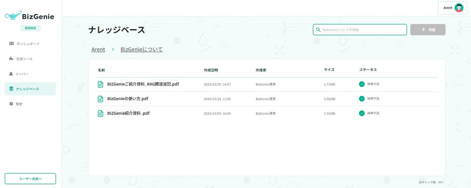Viewport: 471px width, 188px height.
Task: Click BizGenie運営 author in 16:06 row
Action: pyautogui.click(x=266, y=114)
